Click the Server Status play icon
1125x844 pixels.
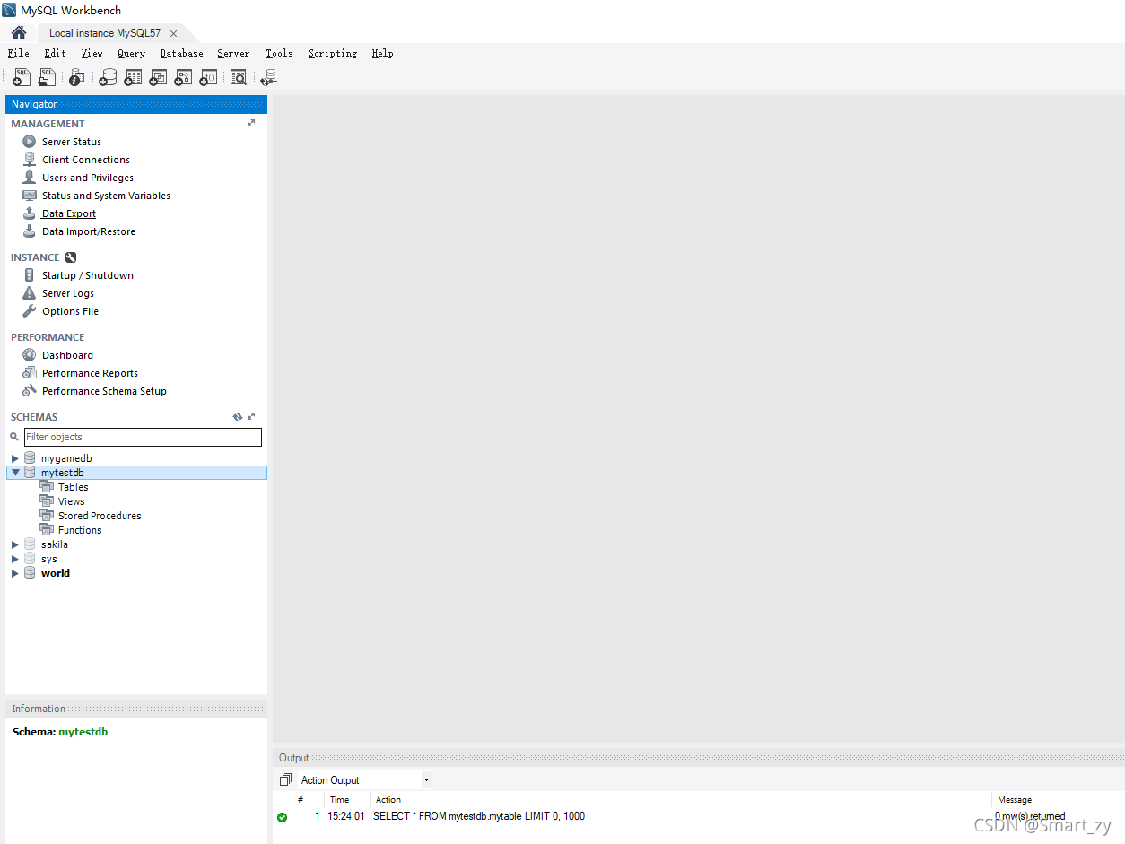click(x=30, y=142)
